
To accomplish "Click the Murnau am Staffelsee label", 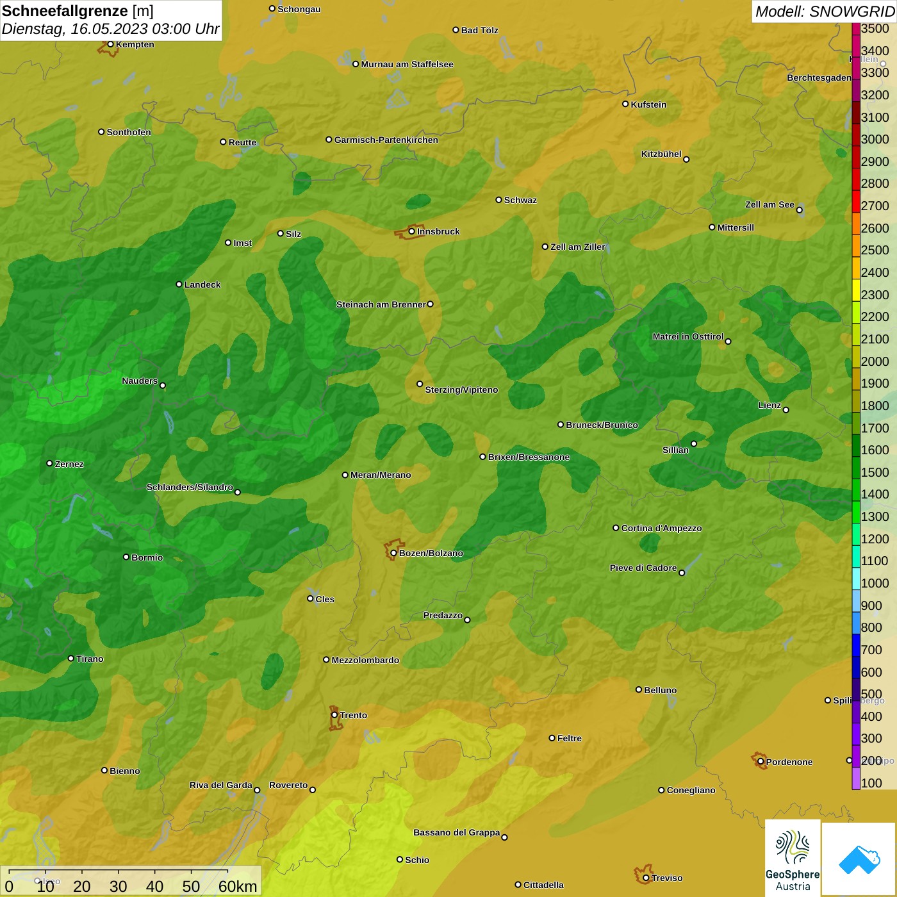I will click(407, 64).
